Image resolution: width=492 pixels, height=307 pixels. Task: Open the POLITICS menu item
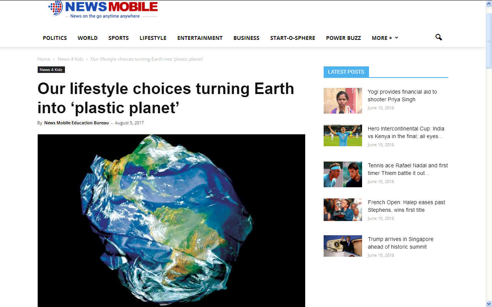coord(55,38)
